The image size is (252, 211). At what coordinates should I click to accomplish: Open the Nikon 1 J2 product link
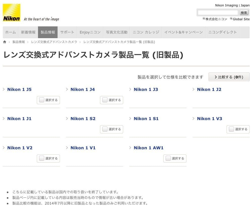[209, 89]
